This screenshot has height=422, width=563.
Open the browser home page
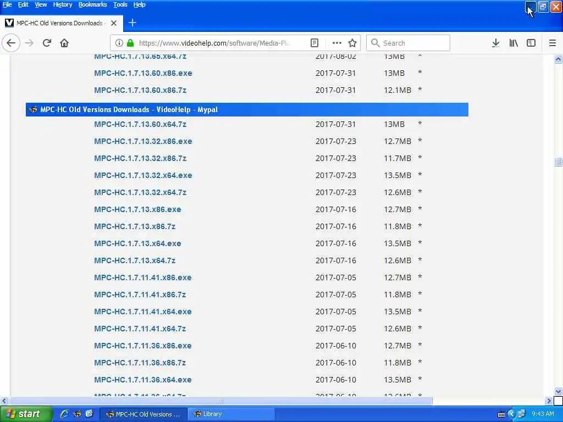point(64,43)
